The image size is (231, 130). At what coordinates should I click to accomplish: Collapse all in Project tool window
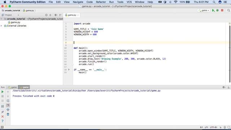pyautogui.click(x=51, y=15)
